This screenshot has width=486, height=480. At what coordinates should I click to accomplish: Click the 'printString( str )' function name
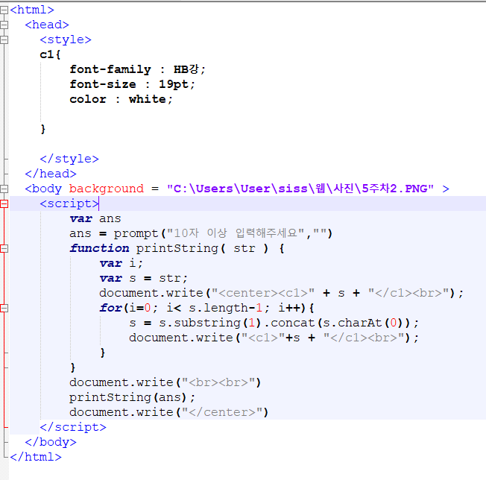203,248
